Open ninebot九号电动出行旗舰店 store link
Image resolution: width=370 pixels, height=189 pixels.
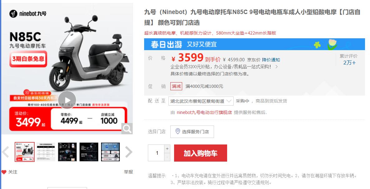tap(204, 112)
